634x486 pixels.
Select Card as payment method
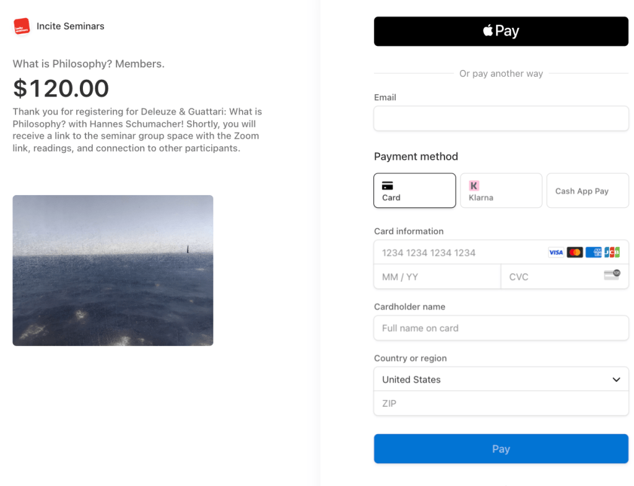click(415, 191)
